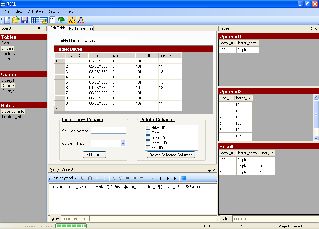Image resolution: width=319 pixels, height=229 pixels.
Task: Click the highlighted evaluation tree icon
Action: click(72, 20)
